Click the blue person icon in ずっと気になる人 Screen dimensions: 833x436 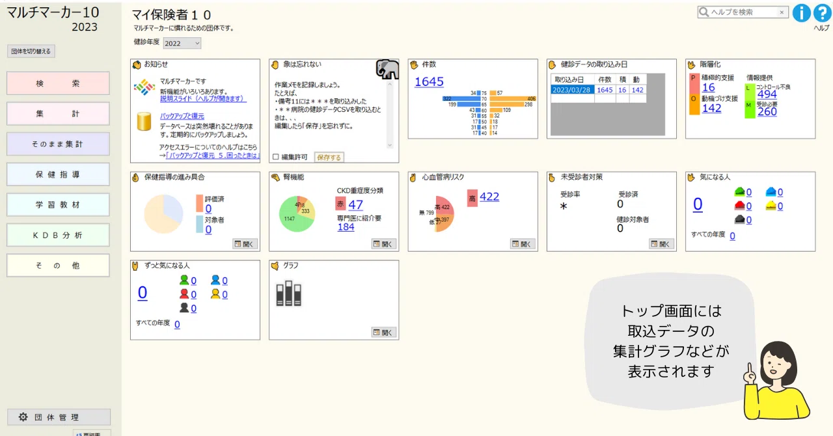(x=215, y=280)
